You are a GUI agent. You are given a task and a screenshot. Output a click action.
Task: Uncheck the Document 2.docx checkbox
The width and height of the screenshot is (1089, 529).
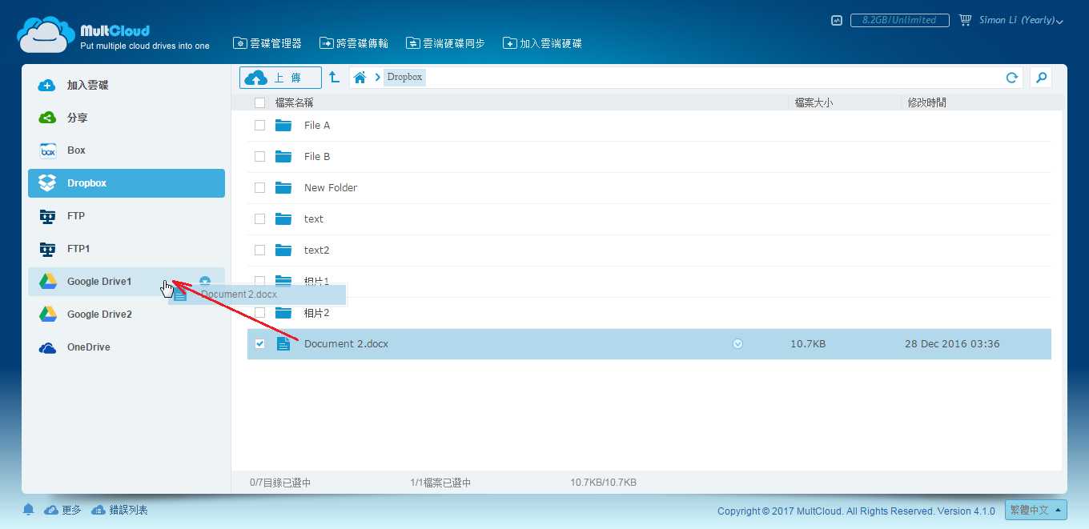[x=259, y=343]
